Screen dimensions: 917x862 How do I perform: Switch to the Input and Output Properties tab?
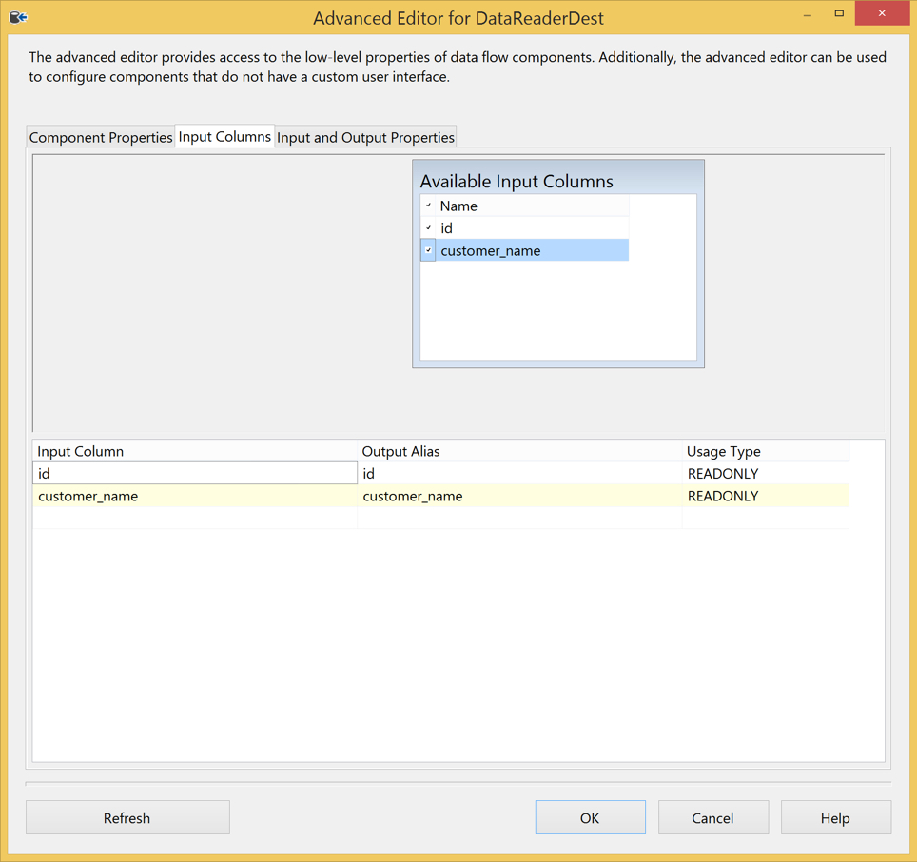(x=365, y=137)
